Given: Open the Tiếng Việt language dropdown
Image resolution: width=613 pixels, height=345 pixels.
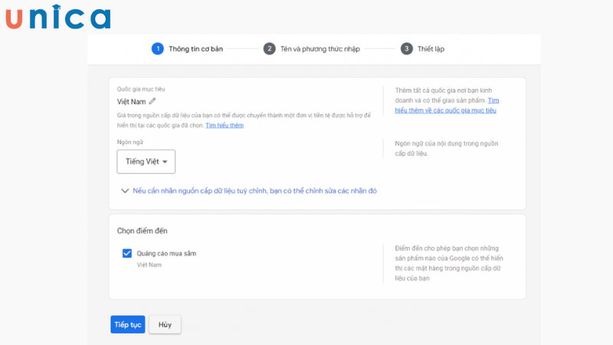Looking at the screenshot, I should coord(146,162).
